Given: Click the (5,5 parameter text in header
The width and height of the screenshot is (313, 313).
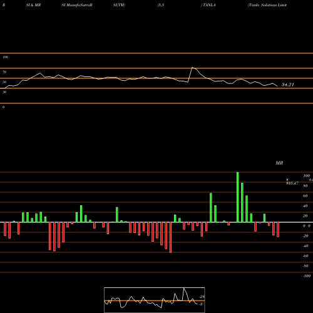Looking at the screenshot, I should (161, 5).
